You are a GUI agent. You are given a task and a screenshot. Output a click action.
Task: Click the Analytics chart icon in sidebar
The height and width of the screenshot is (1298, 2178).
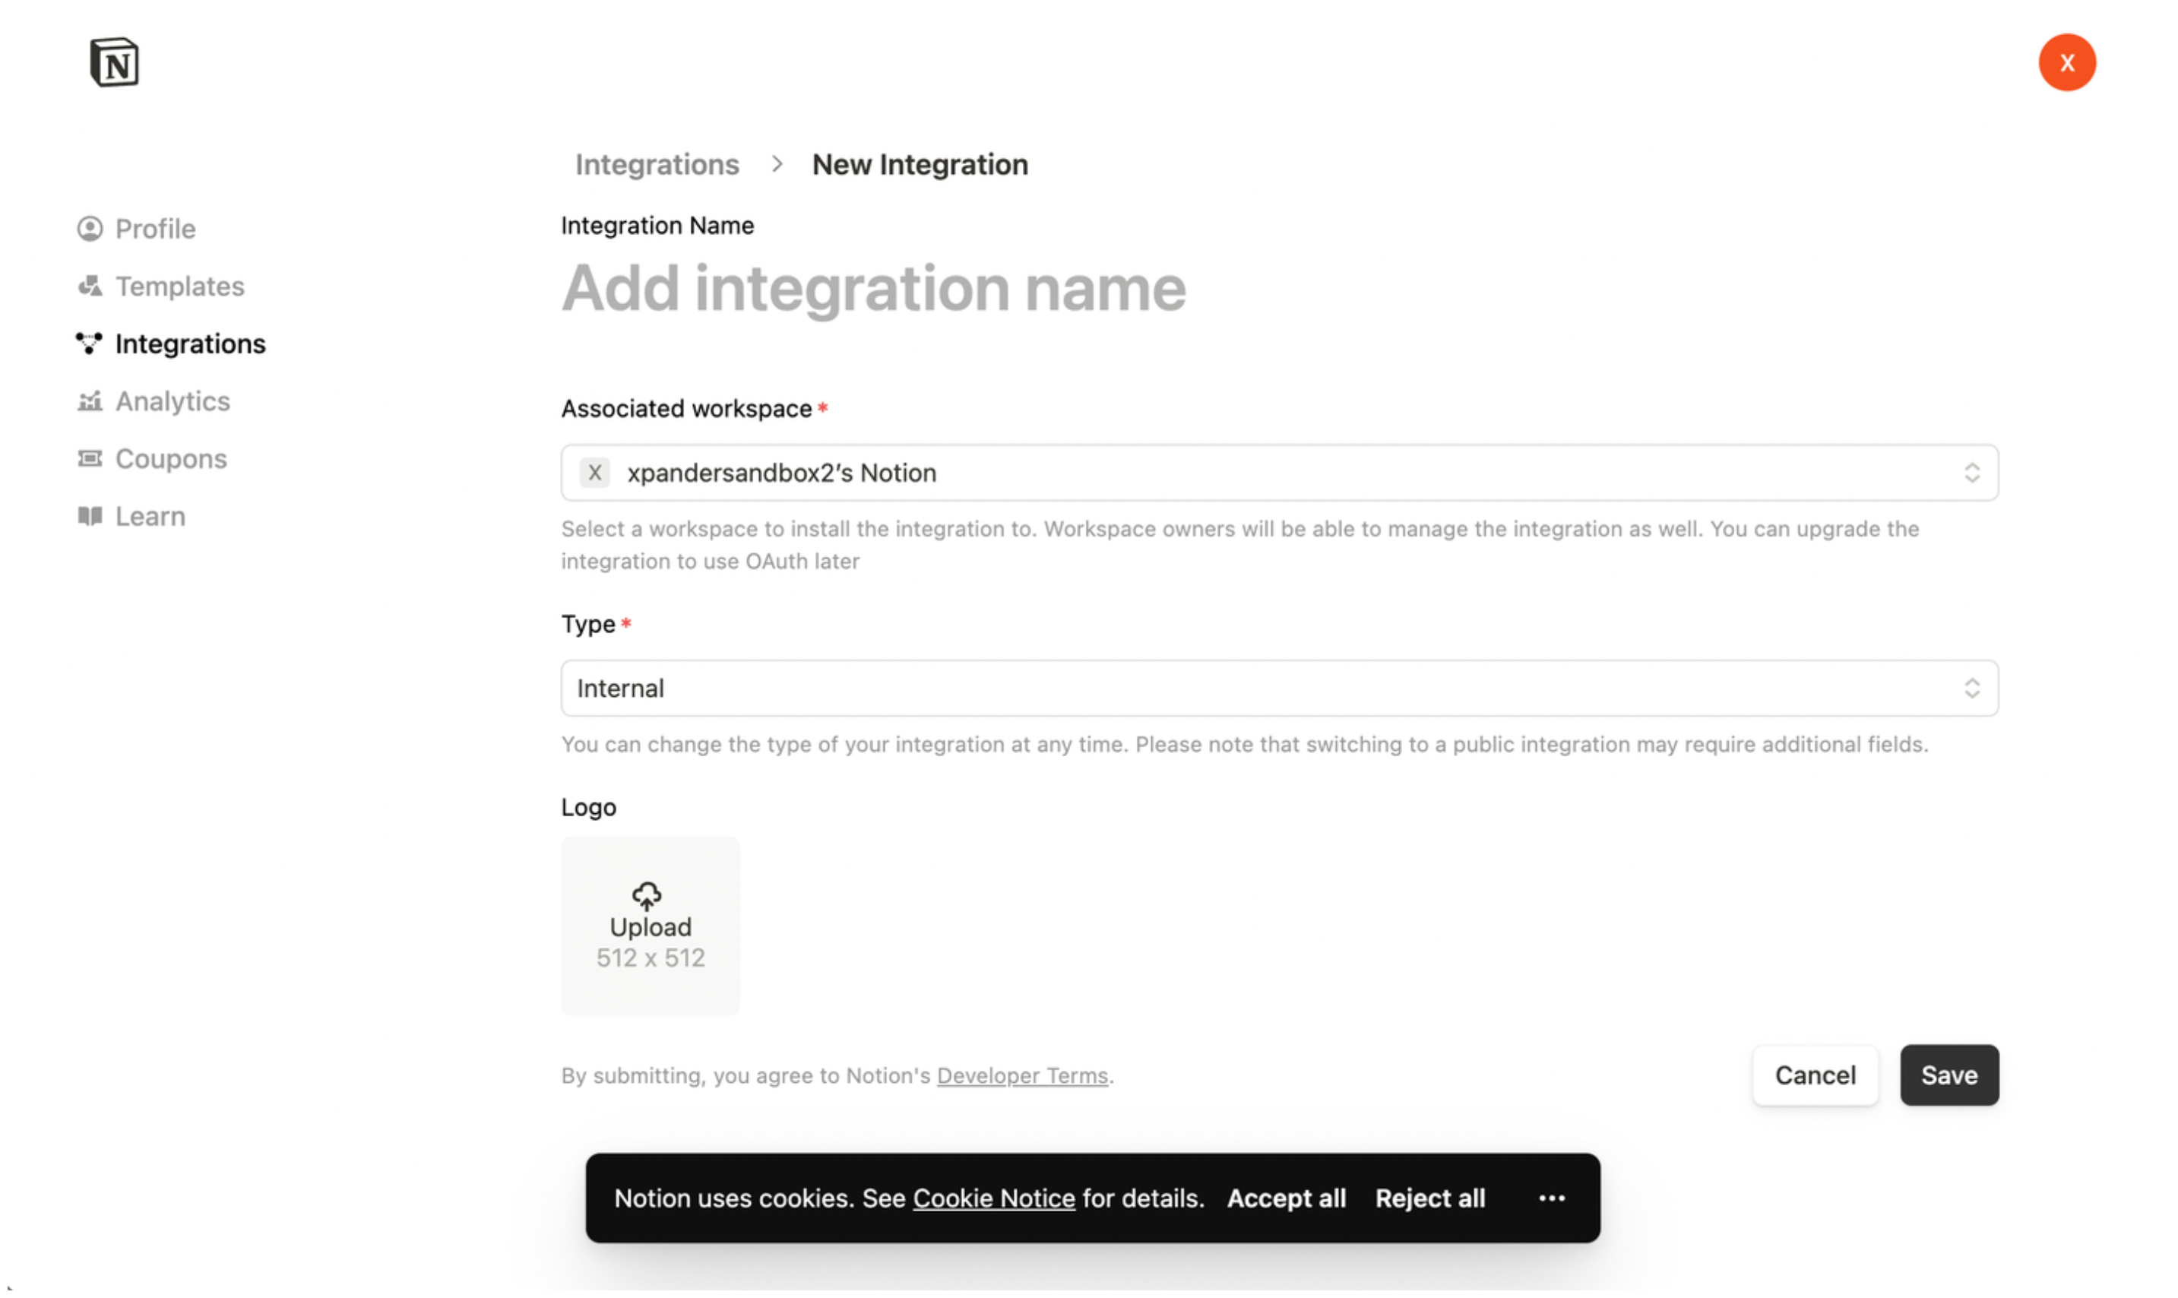[x=89, y=401]
